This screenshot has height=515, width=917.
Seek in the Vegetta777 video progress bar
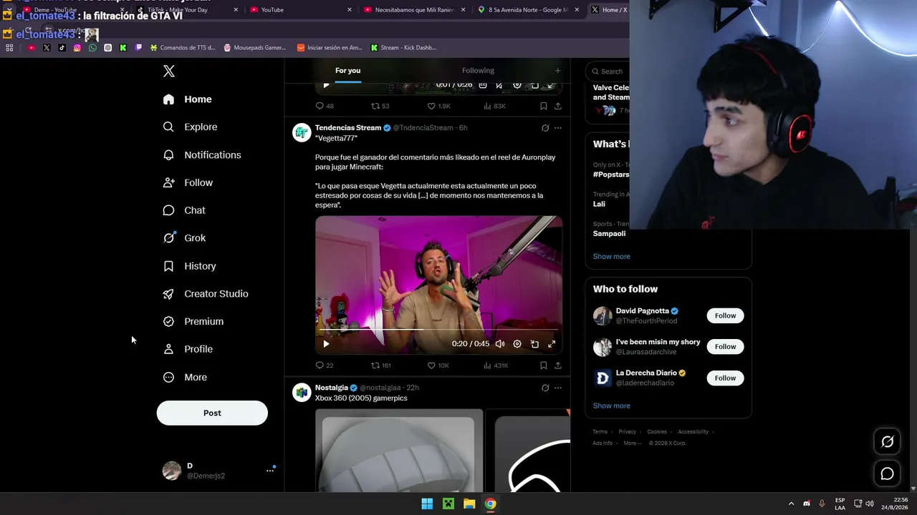[438, 330]
